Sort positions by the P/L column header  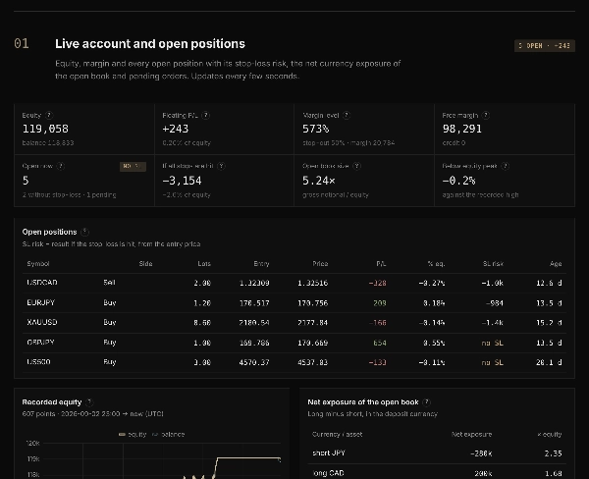381,264
